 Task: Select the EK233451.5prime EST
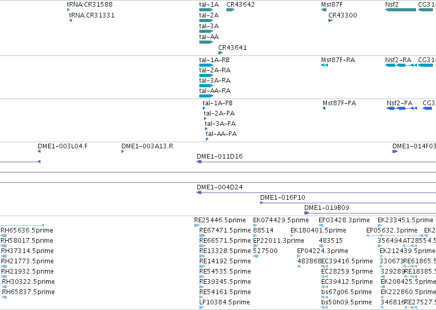[380, 226]
